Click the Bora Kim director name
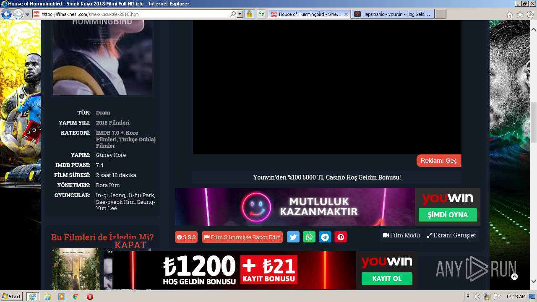 108,185
